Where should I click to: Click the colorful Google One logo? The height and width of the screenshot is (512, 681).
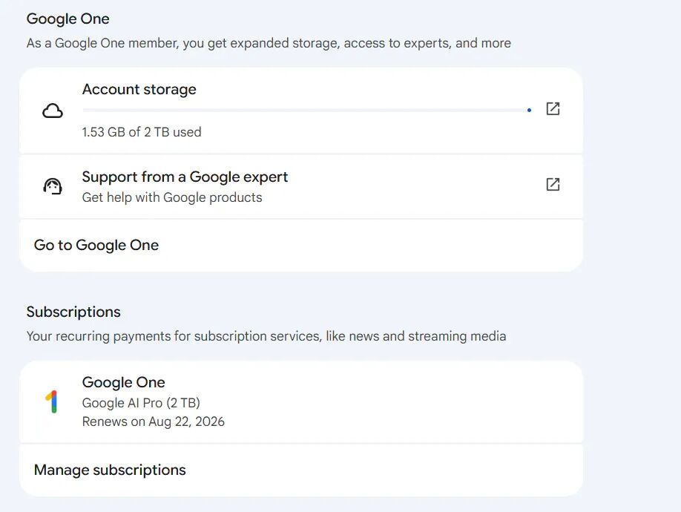pyautogui.click(x=52, y=401)
